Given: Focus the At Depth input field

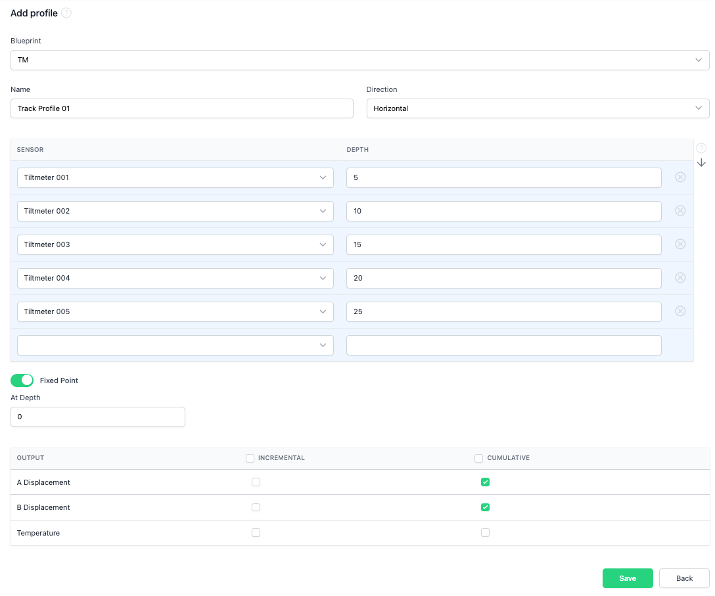Looking at the screenshot, I should tap(98, 417).
